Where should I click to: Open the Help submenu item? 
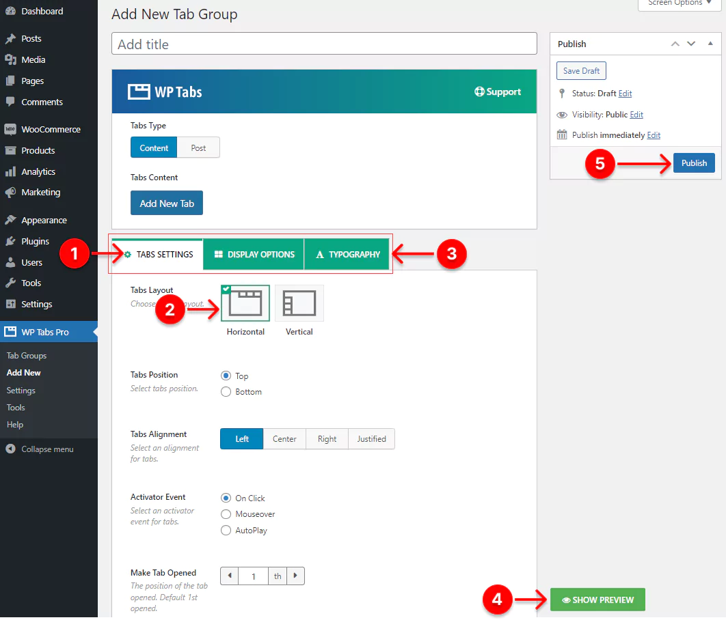[x=15, y=425]
